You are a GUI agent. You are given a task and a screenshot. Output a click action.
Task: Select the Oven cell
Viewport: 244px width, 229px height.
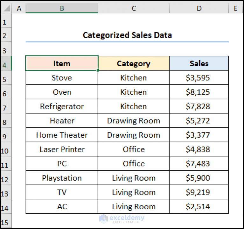62,92
